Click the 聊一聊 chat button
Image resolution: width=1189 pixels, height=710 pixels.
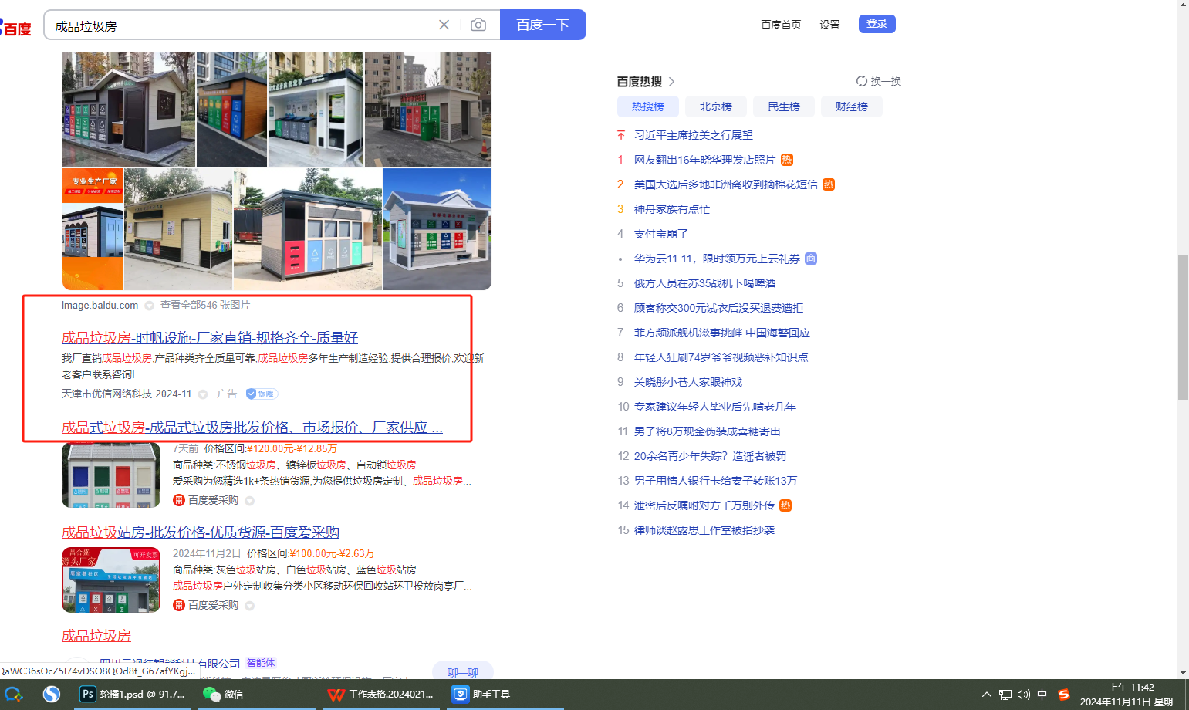click(x=463, y=671)
